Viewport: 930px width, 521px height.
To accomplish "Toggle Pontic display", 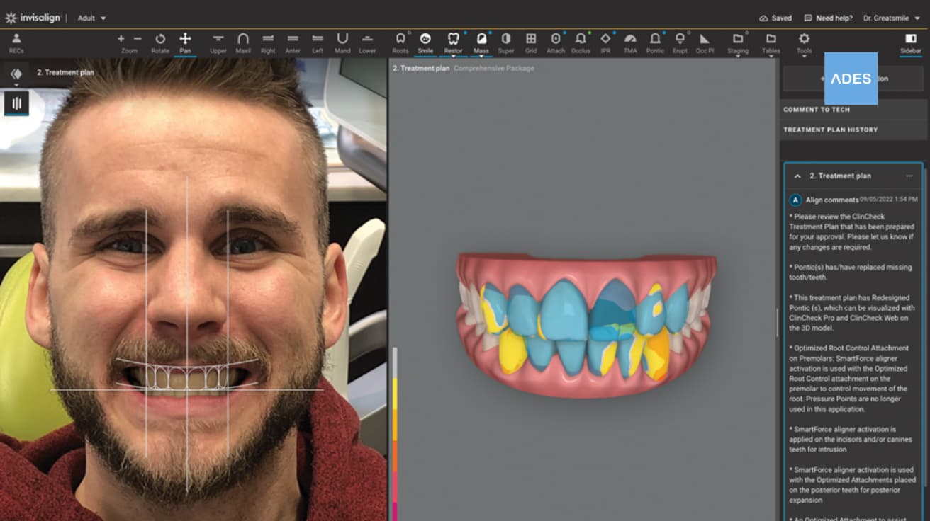I will click(x=655, y=42).
